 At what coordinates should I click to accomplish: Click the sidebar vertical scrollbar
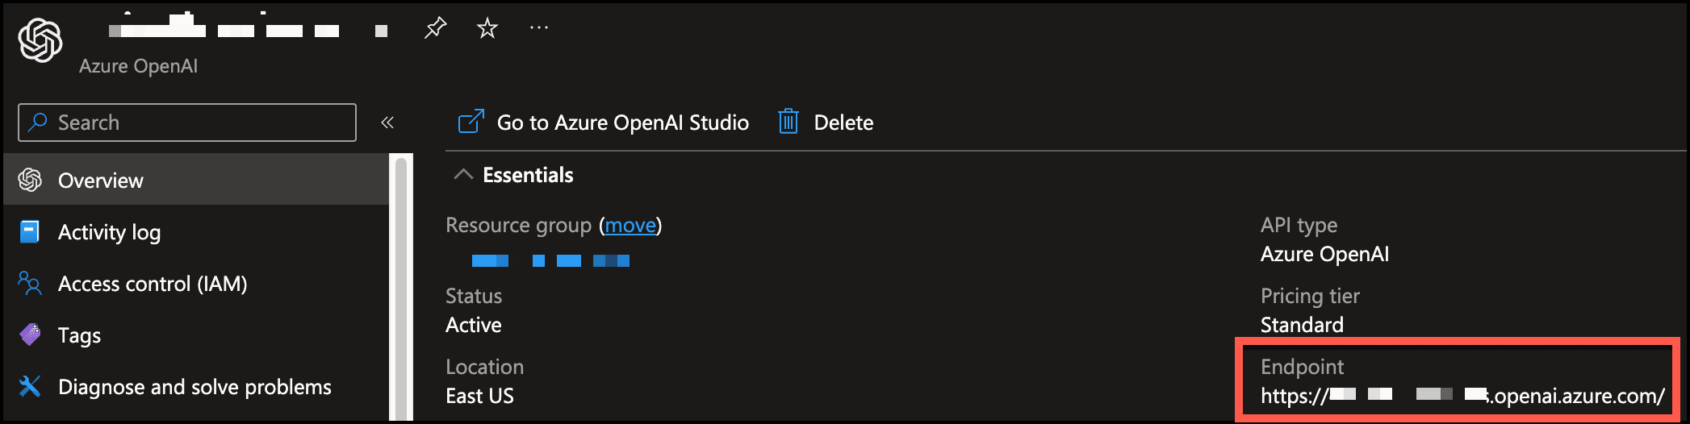(x=401, y=287)
